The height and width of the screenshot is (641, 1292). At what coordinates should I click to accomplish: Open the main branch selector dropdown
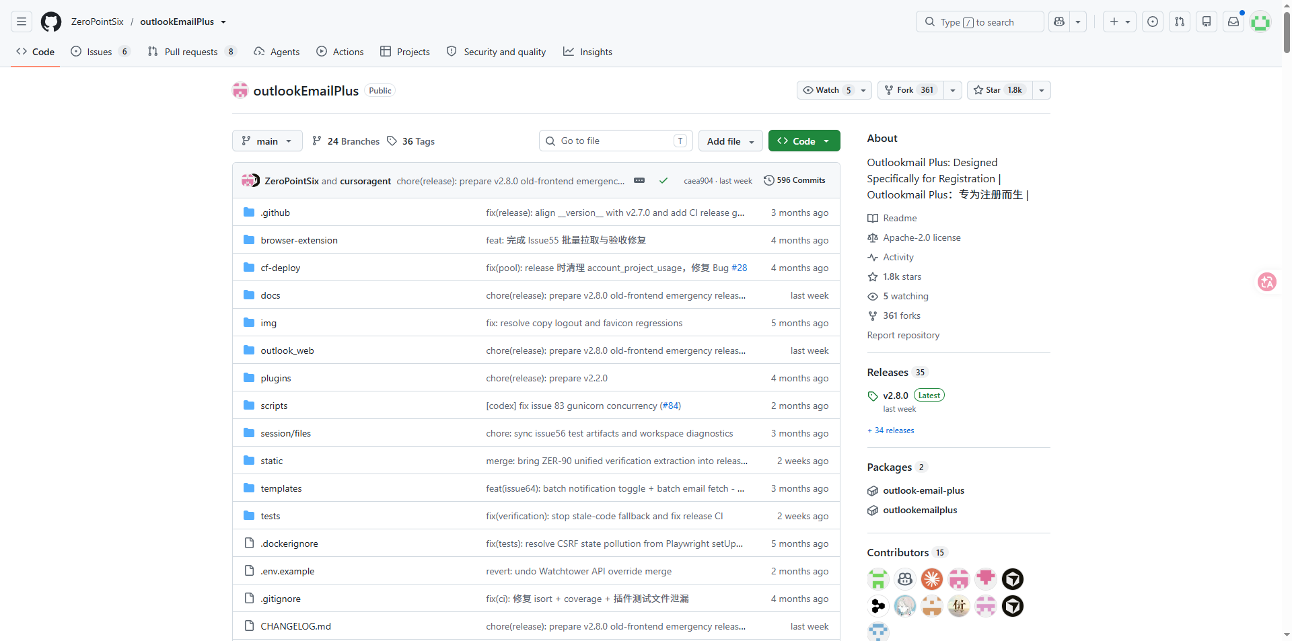pyautogui.click(x=267, y=141)
